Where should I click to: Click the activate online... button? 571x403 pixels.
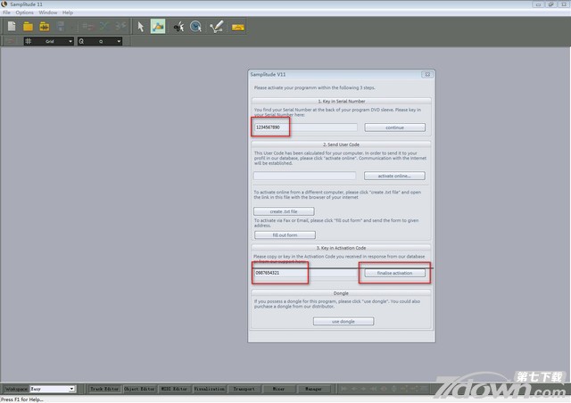coord(394,176)
